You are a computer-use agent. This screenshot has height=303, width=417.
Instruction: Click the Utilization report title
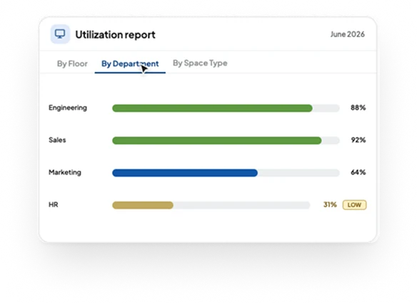coord(115,34)
